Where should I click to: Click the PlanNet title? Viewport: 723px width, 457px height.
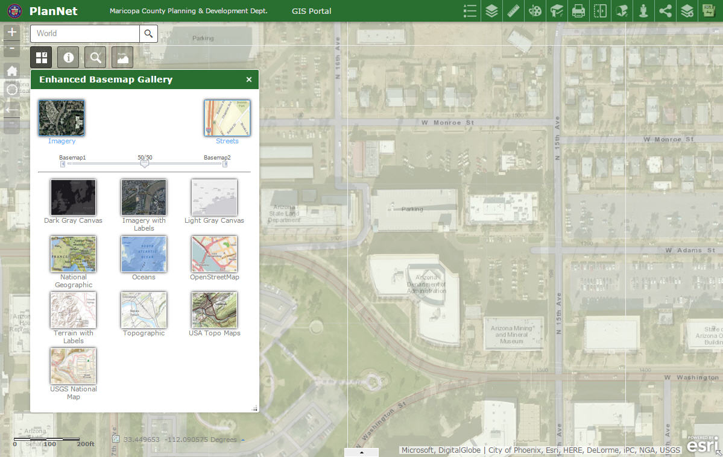click(54, 11)
